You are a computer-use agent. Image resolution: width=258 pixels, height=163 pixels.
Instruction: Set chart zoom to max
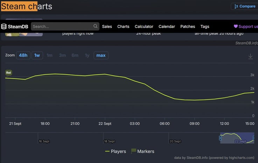point(101,55)
